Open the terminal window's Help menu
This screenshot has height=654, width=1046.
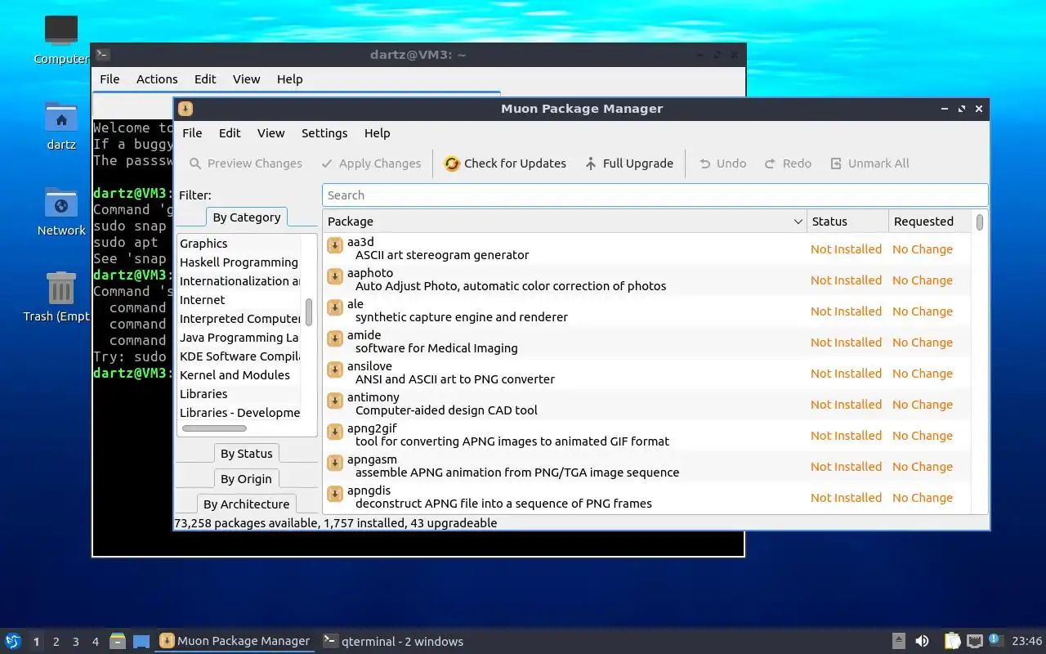click(x=289, y=79)
